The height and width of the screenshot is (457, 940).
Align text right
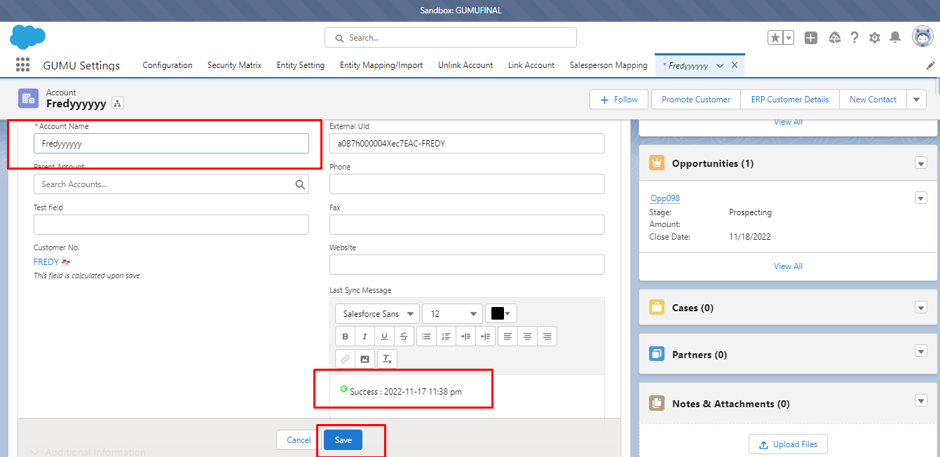[547, 336]
